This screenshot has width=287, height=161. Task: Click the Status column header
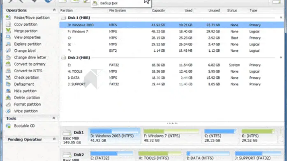(x=232, y=10)
